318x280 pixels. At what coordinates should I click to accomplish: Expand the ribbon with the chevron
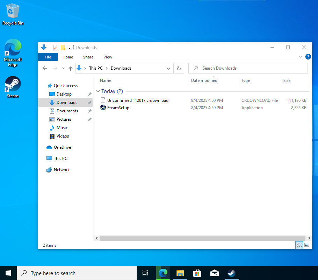(x=301, y=57)
